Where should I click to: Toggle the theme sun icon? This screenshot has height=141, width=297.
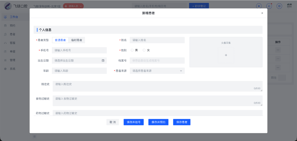[x=259, y=6]
